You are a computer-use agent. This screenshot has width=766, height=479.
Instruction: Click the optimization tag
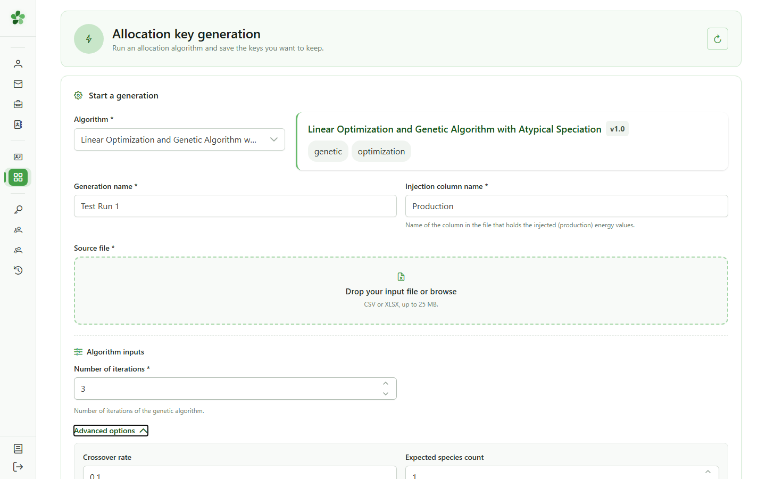coord(381,151)
